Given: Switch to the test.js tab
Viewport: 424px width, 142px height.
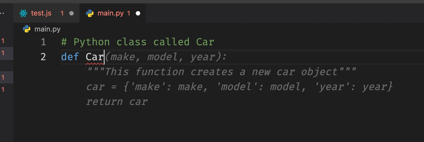Looking at the screenshot, I should click(41, 13).
